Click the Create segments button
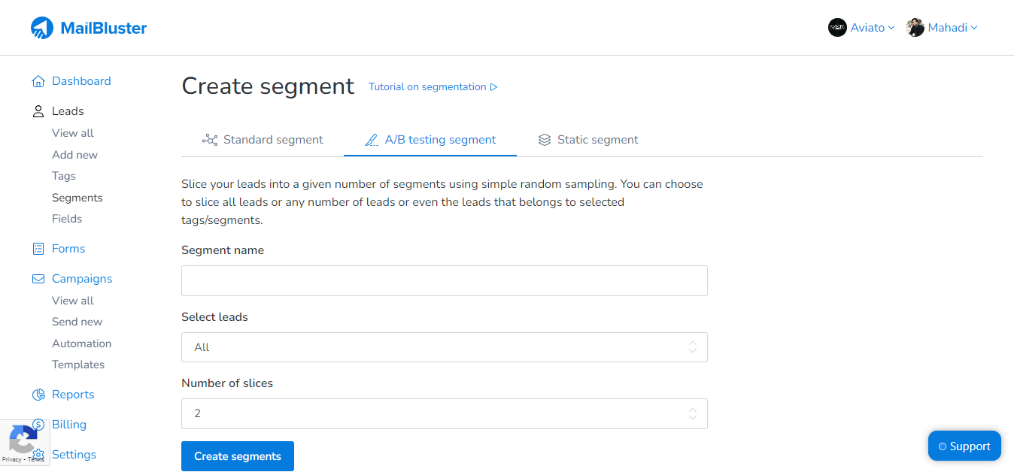1014x472 pixels. click(x=237, y=456)
